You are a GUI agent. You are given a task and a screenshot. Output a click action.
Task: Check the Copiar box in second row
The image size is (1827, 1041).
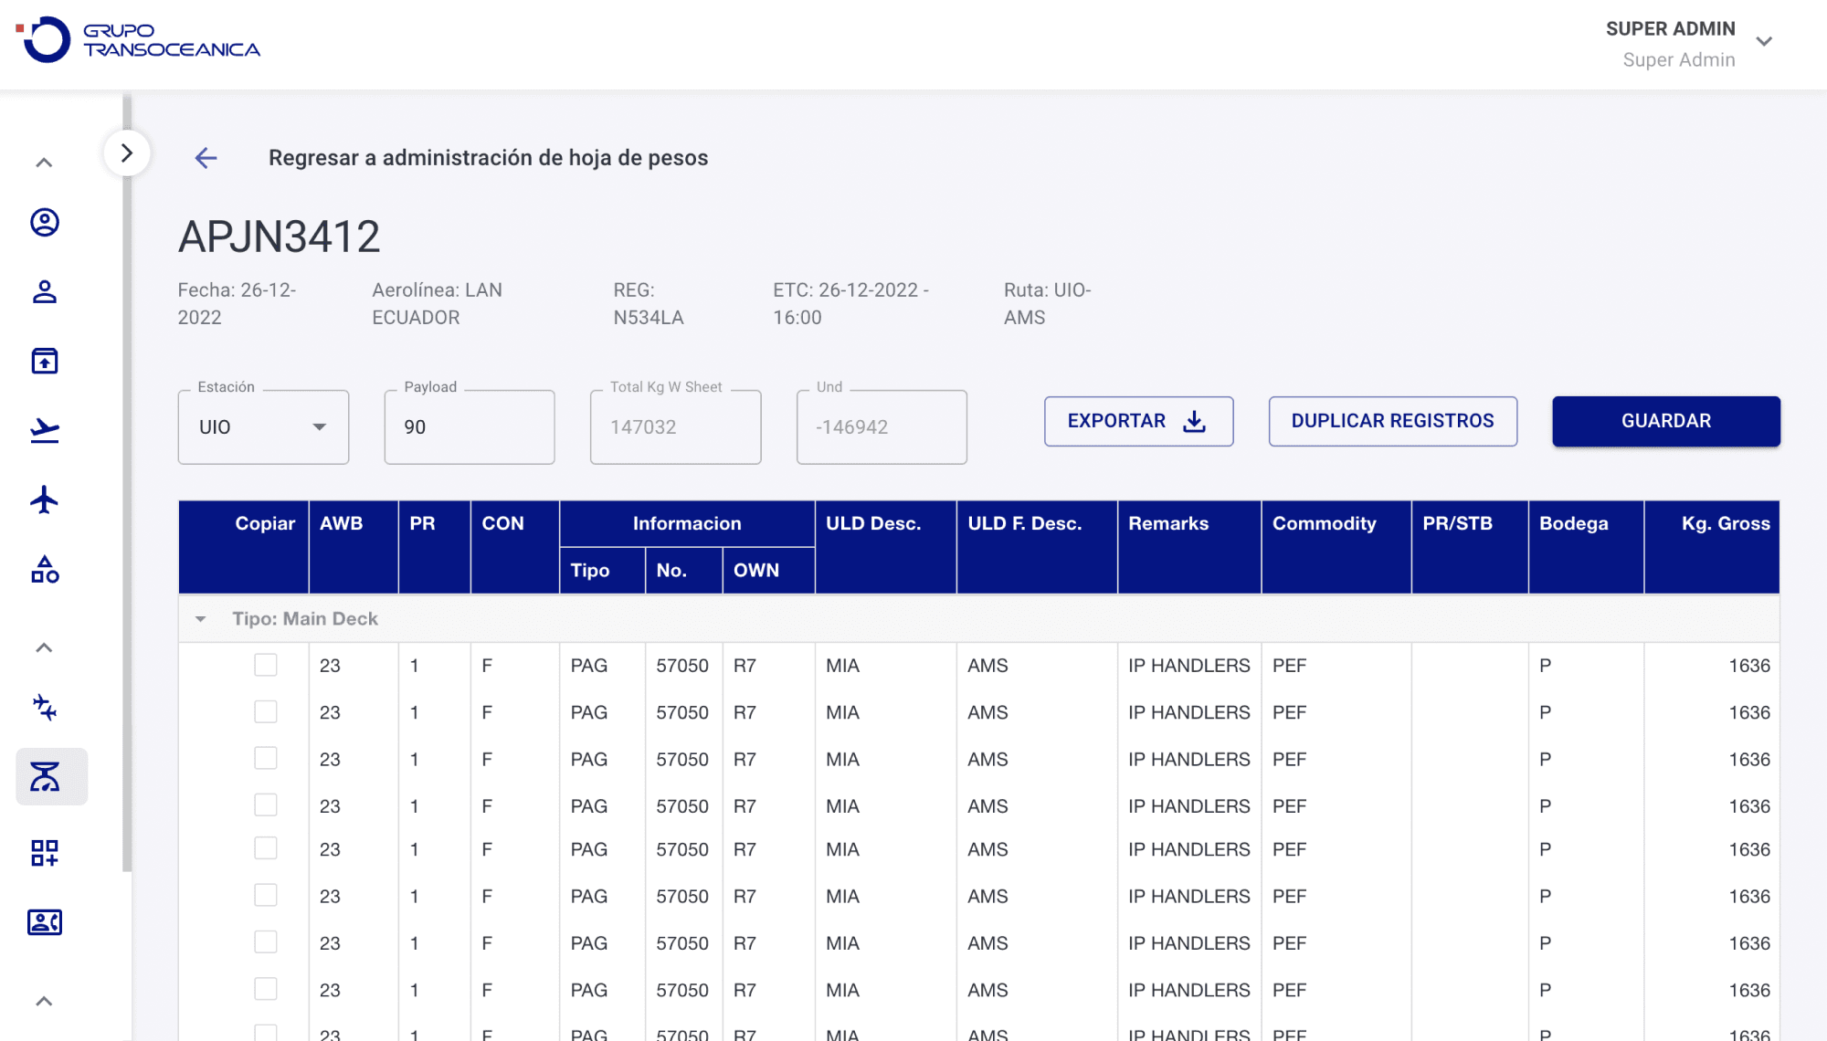266,711
